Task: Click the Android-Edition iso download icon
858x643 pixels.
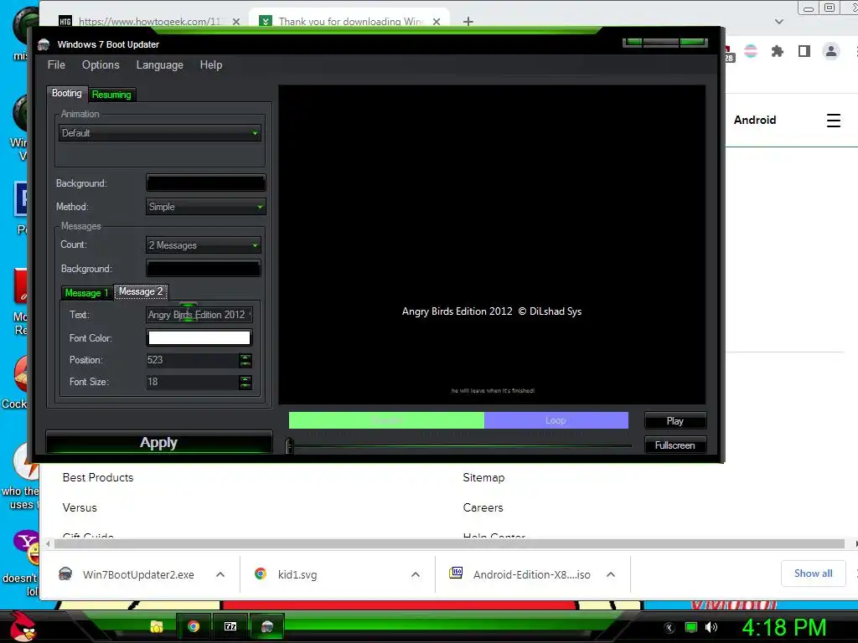Action: coord(456,573)
